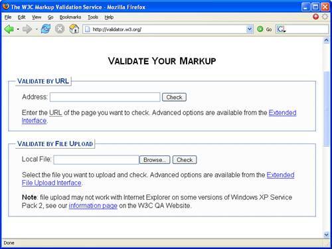
Task: Click the bold Note text
Action: tap(29, 197)
